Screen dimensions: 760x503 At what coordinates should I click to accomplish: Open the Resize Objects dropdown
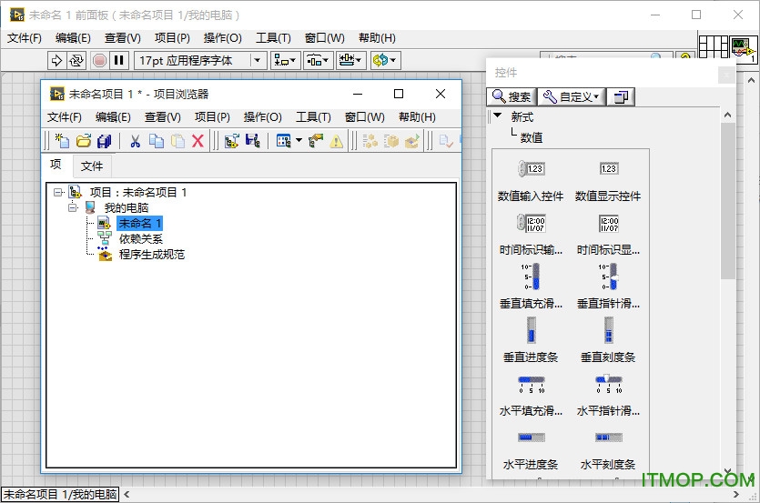tap(351, 61)
